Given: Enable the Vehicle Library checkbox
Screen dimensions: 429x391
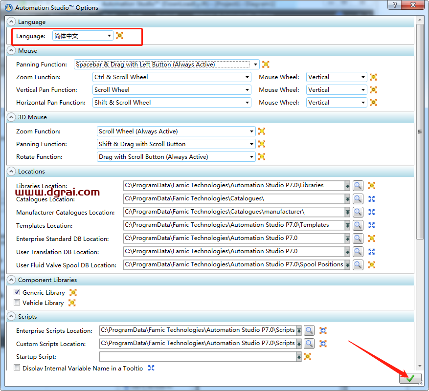Looking at the screenshot, I should 17,303.
